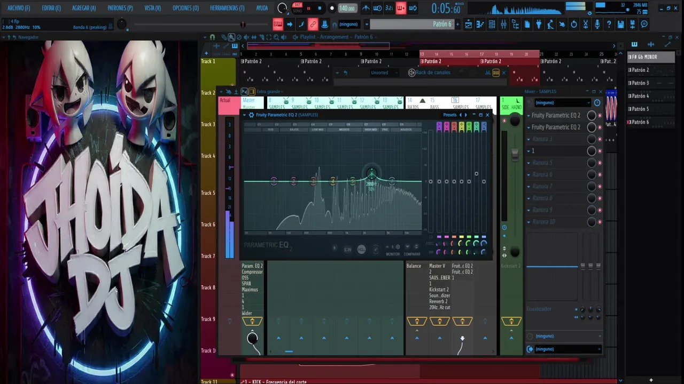Open the Extra grande mixer layout dropdown
Image resolution: width=684 pixels, height=384 pixels.
(269, 92)
